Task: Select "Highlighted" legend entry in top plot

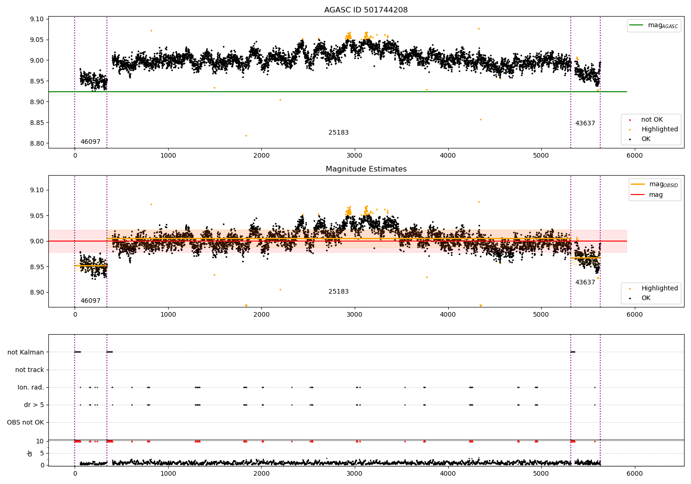Action: [x=659, y=130]
